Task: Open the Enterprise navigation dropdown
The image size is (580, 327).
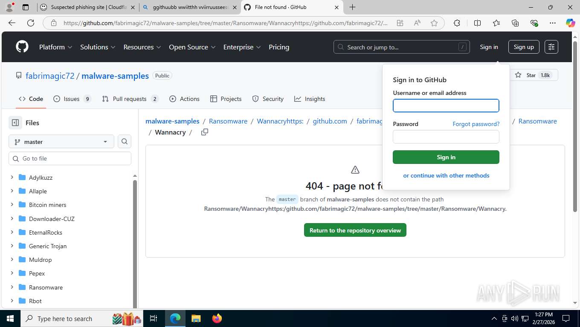Action: tap(242, 47)
